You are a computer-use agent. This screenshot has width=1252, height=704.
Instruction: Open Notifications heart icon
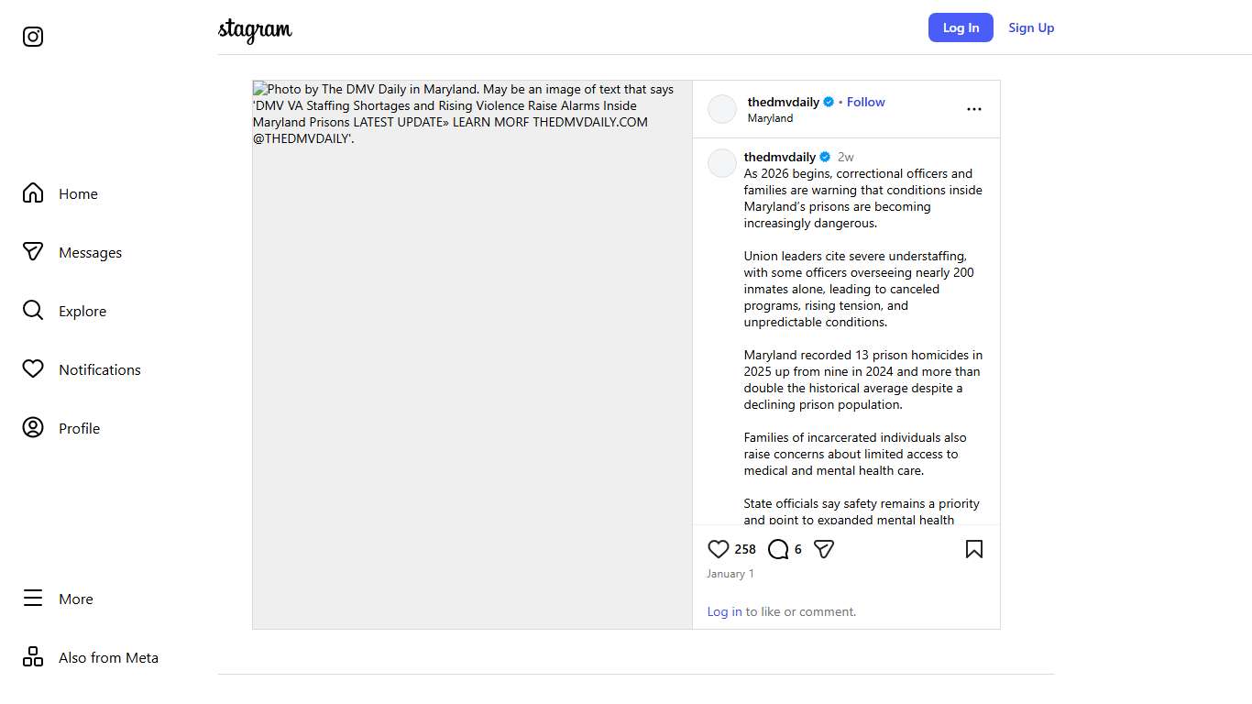pyautogui.click(x=33, y=369)
